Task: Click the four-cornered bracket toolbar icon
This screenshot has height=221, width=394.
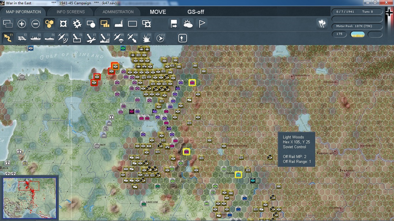Action: pos(63,24)
